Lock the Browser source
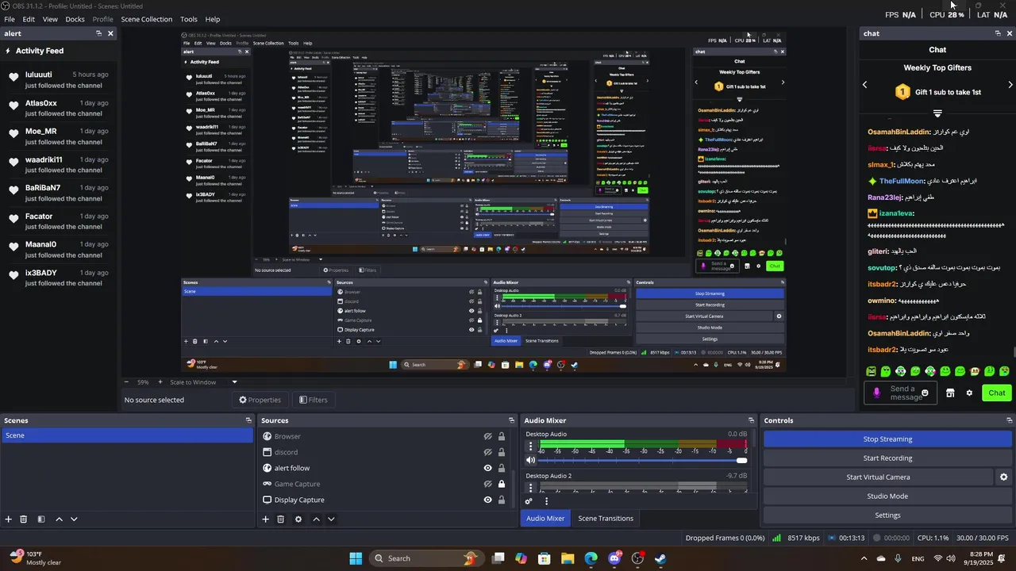The width and height of the screenshot is (1016, 571). pyautogui.click(x=502, y=437)
